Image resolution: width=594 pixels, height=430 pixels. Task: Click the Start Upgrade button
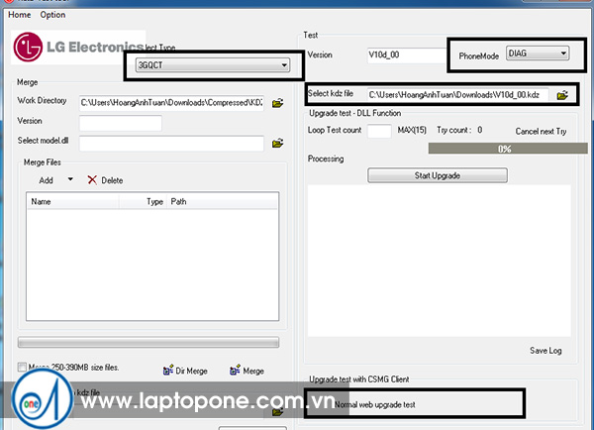[x=438, y=175]
